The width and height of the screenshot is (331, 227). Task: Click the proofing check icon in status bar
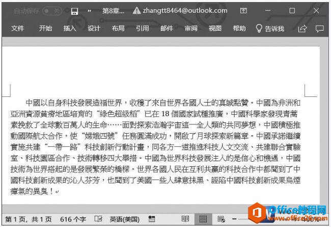point(98,219)
